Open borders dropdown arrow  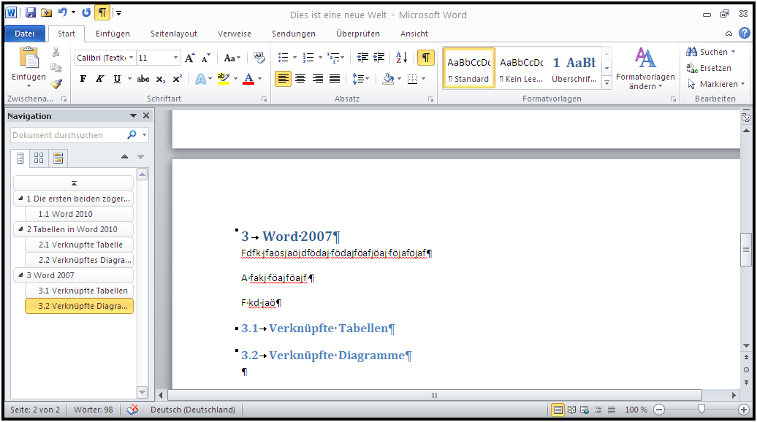[424, 79]
